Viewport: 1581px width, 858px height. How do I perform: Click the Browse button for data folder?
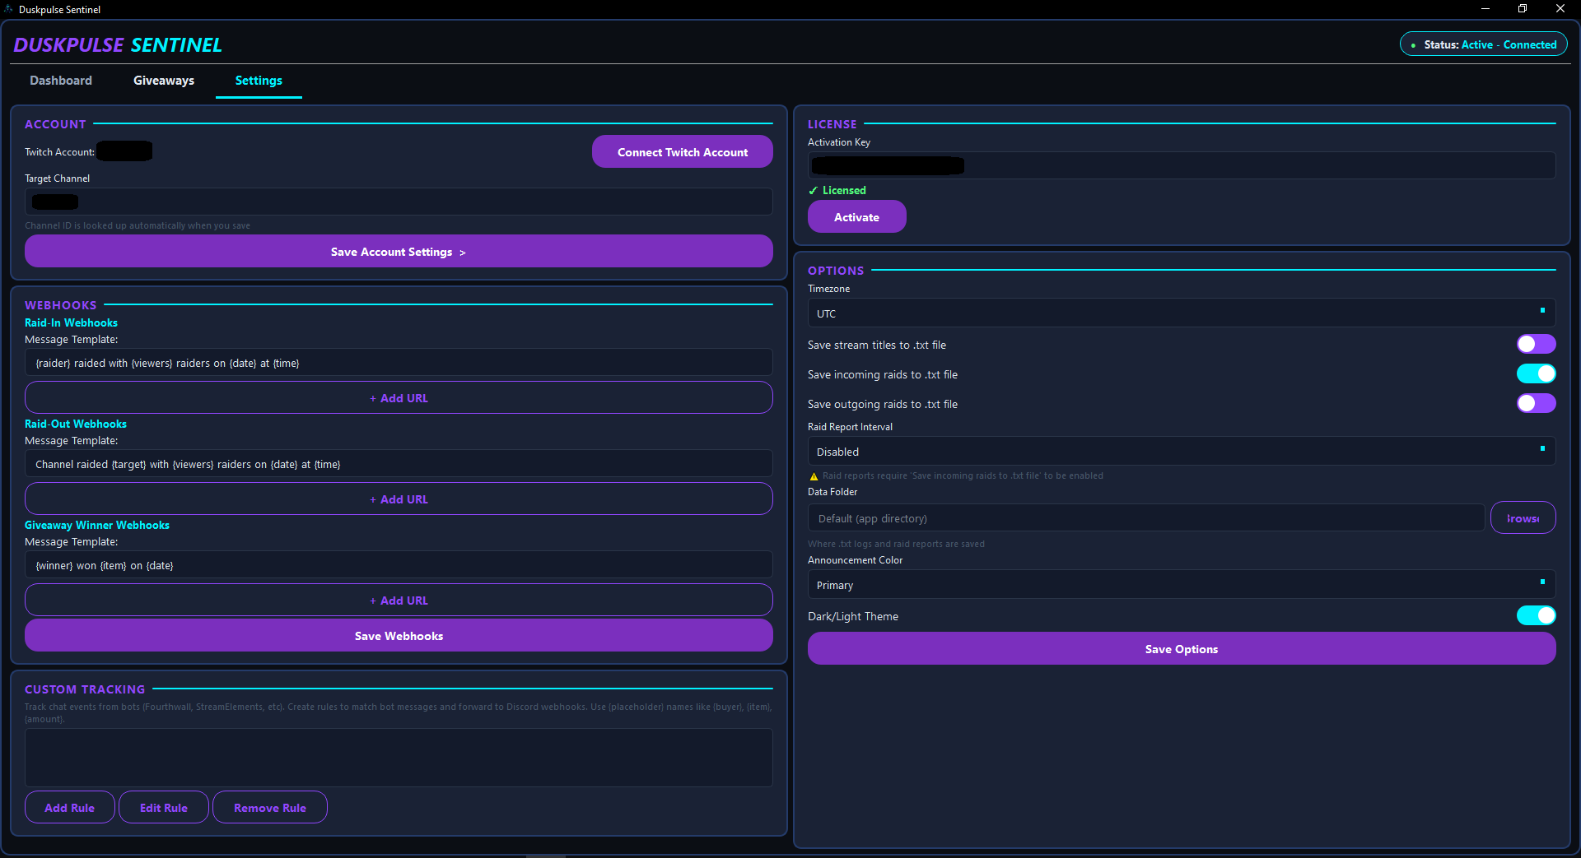pos(1523,518)
